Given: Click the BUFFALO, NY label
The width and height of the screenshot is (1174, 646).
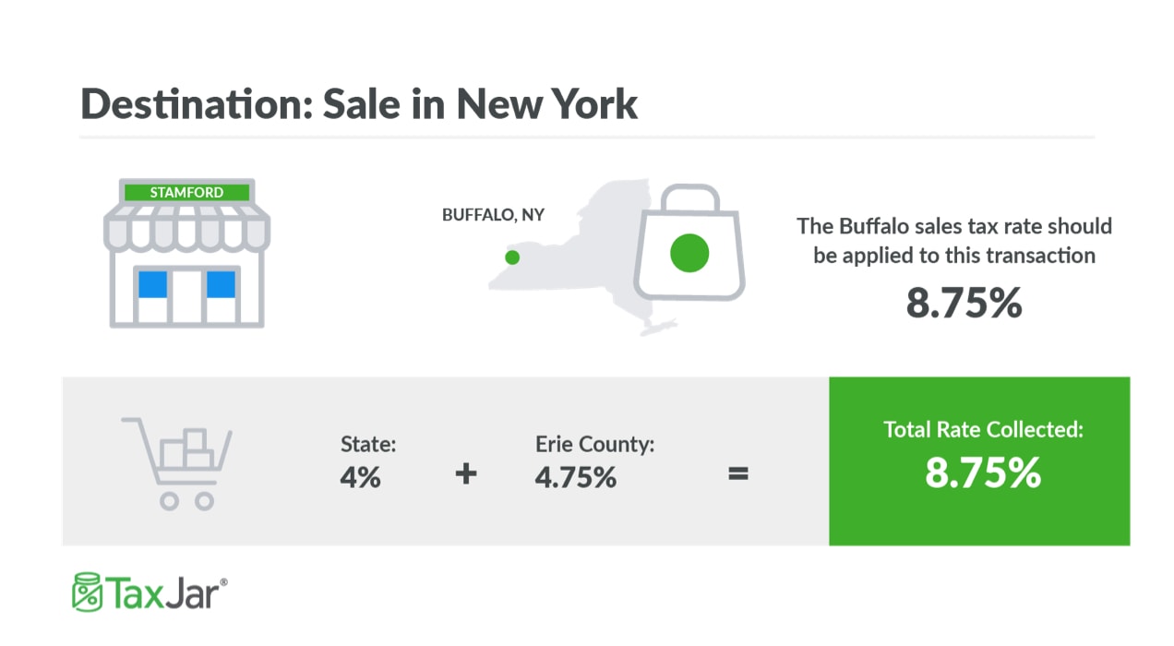Looking at the screenshot, I should point(493,215).
